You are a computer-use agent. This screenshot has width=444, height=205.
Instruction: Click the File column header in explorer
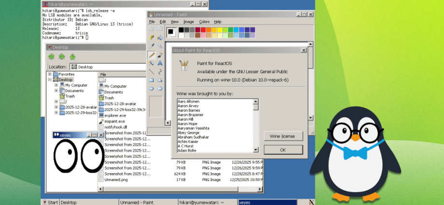[122, 74]
